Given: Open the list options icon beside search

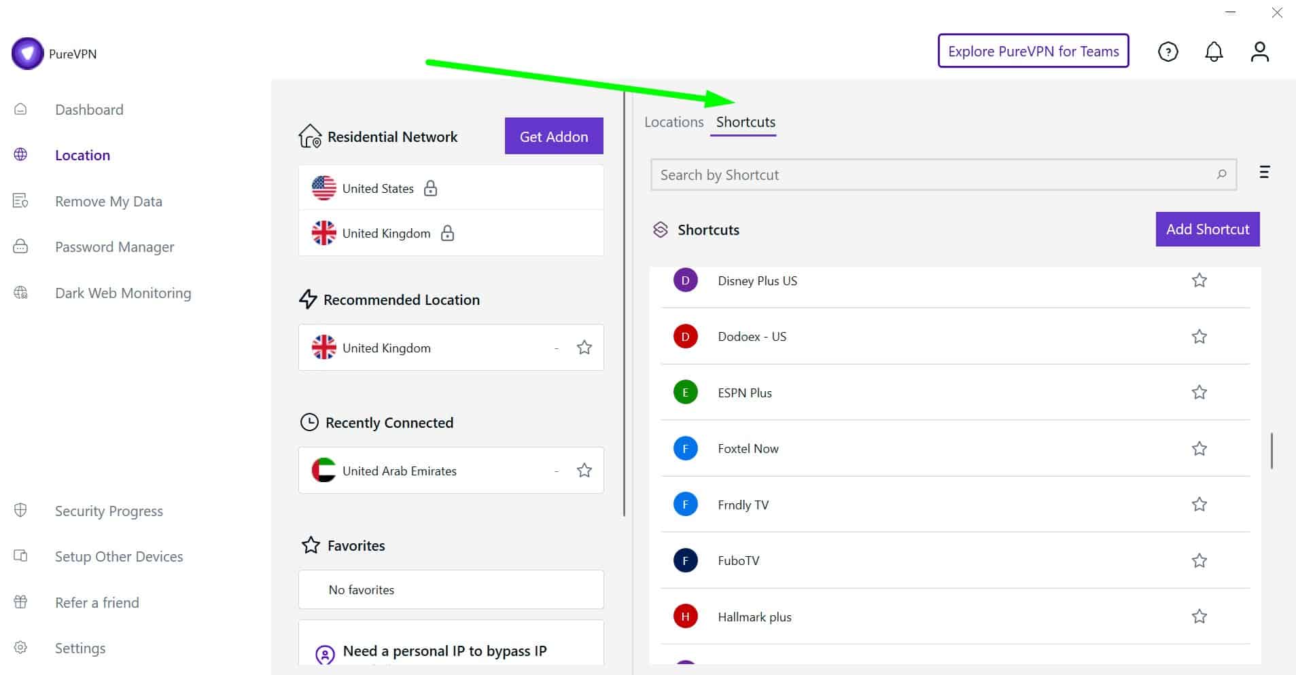Looking at the screenshot, I should [1264, 172].
